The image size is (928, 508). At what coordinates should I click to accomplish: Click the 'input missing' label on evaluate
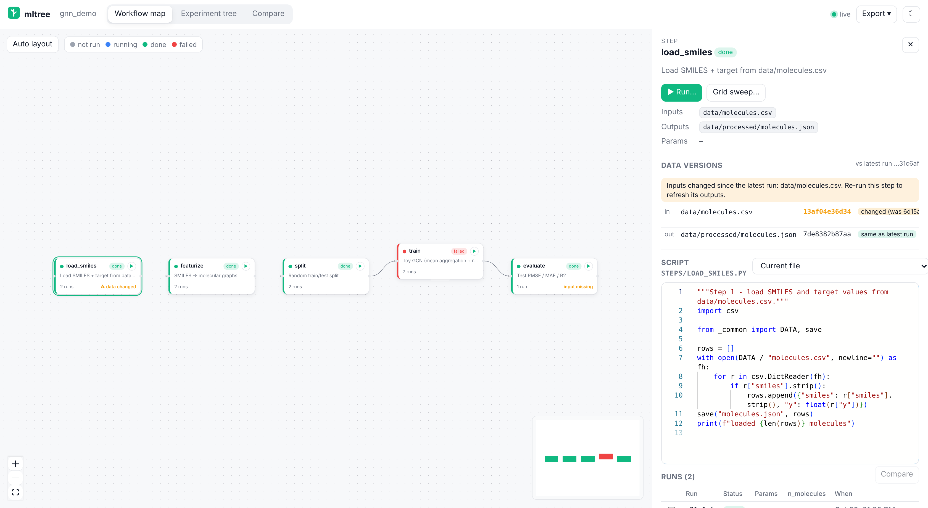tap(578, 287)
